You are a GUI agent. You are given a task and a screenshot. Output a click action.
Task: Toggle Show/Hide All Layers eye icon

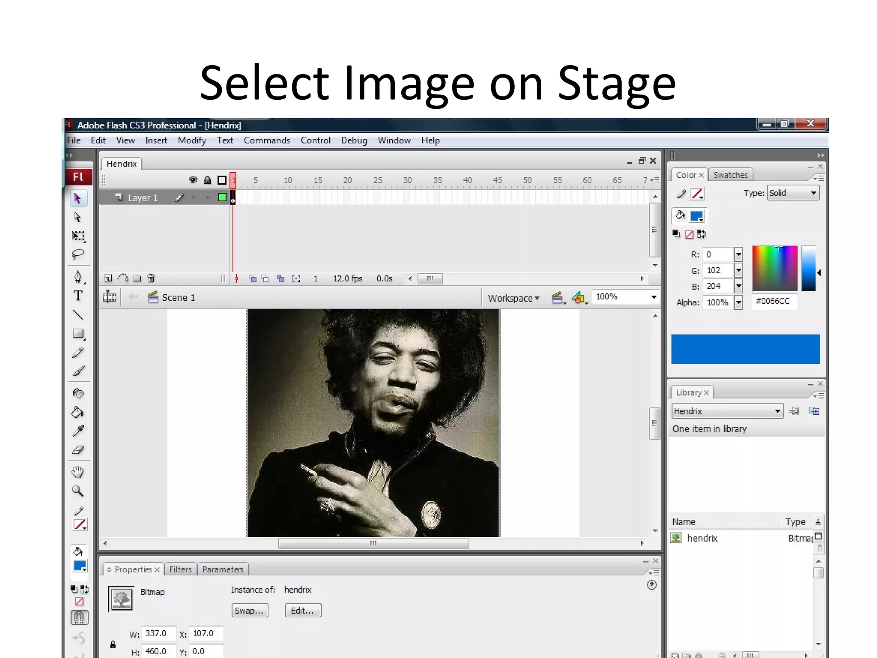click(193, 180)
